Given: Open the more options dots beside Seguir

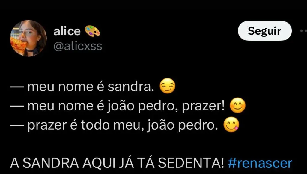Looking at the screenshot, I should pos(304,31).
